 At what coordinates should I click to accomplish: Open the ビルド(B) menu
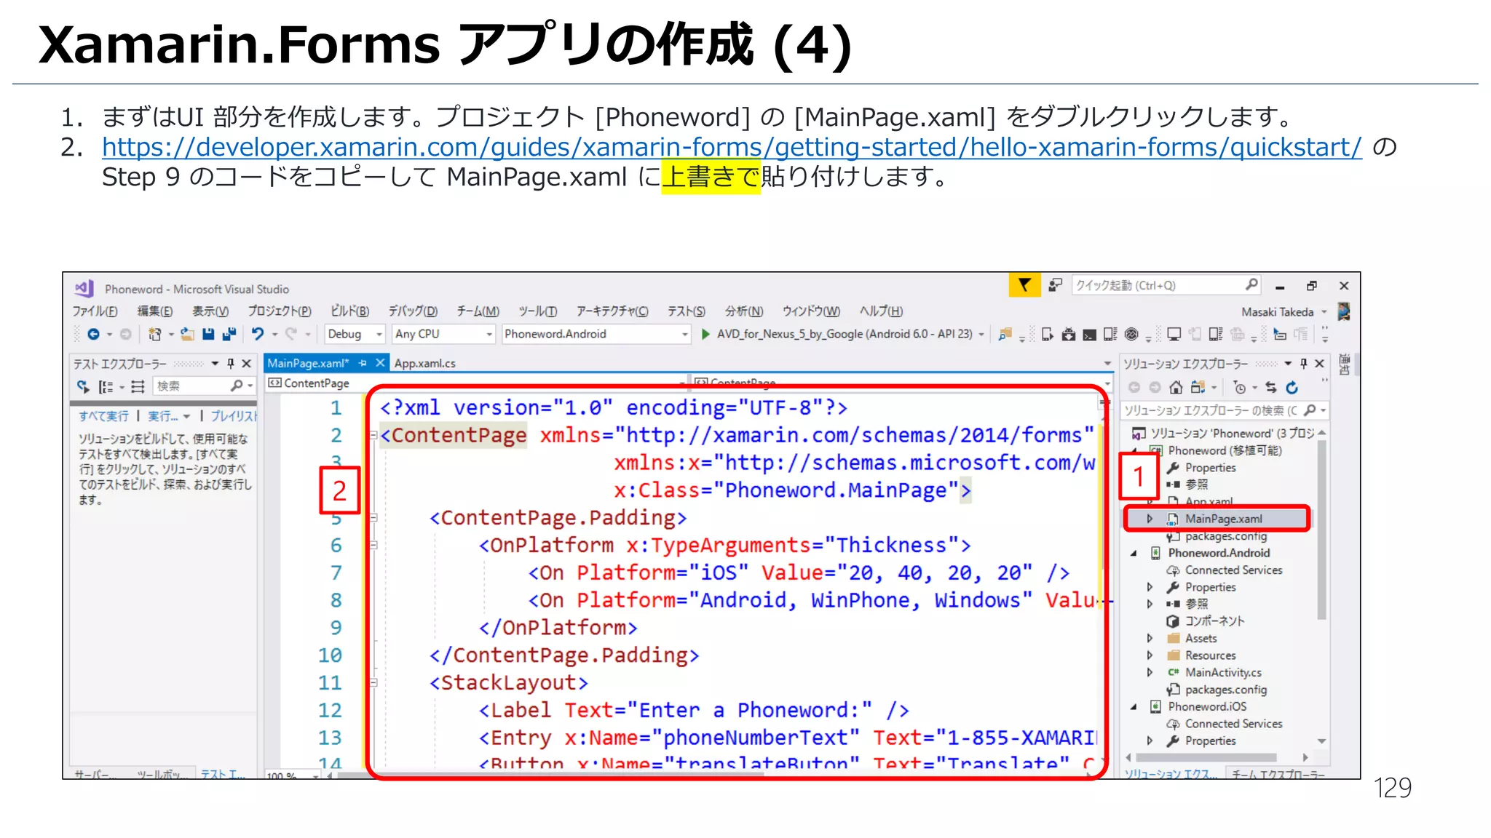350,311
